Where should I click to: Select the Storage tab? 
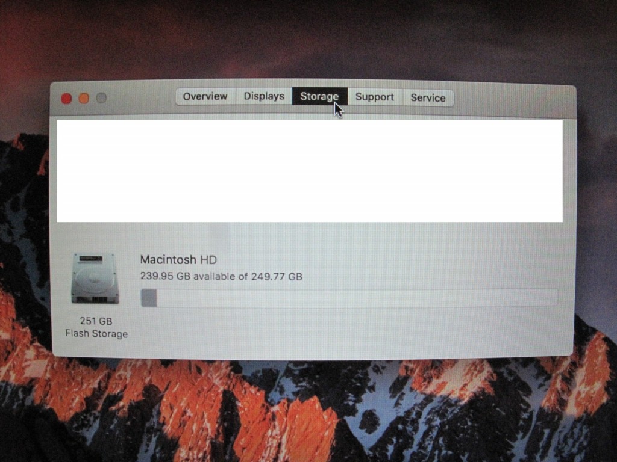pyautogui.click(x=319, y=97)
